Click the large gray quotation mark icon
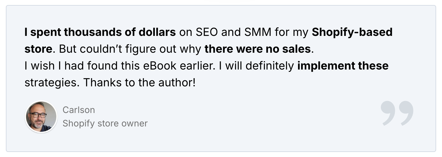The image size is (442, 157). [x=397, y=113]
